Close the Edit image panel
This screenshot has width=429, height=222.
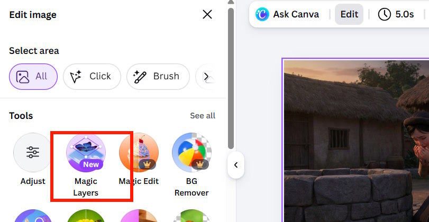tap(207, 14)
